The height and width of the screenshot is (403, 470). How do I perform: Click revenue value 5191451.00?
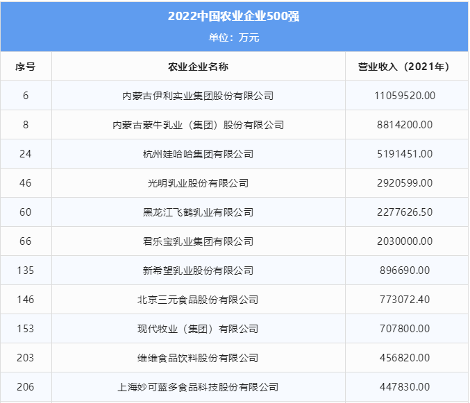click(405, 154)
